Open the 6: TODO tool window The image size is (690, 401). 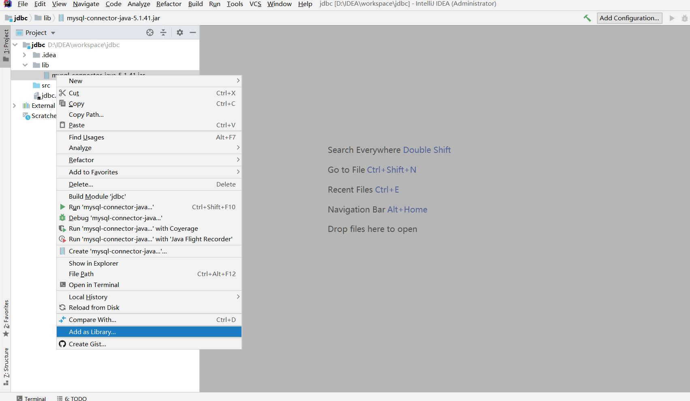click(x=72, y=399)
